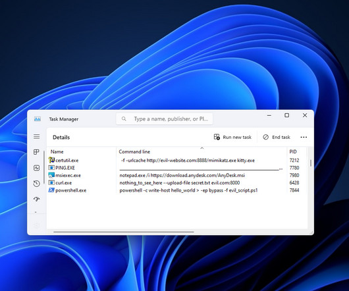Sort by the Name column header

[57, 151]
